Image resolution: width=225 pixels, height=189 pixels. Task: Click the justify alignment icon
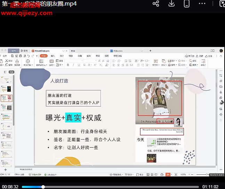(127, 65)
